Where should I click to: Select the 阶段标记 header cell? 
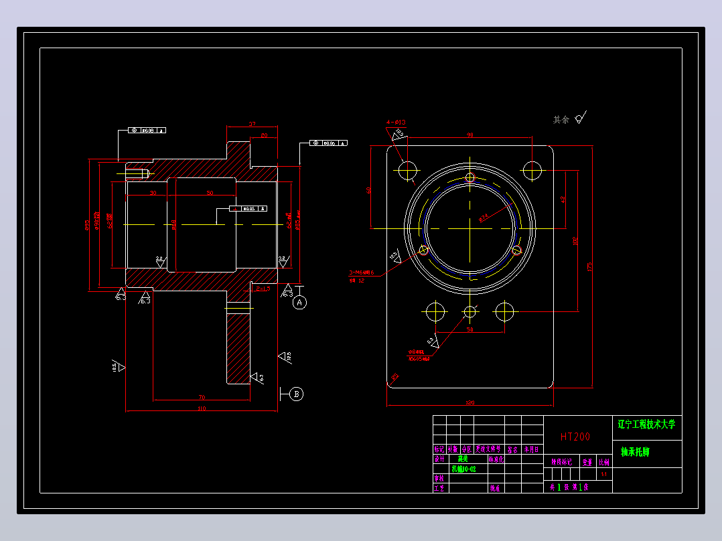[x=561, y=462]
